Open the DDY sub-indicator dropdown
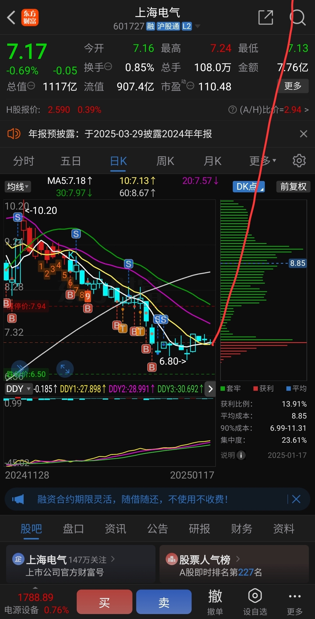The width and height of the screenshot is (315, 619). 18,389
